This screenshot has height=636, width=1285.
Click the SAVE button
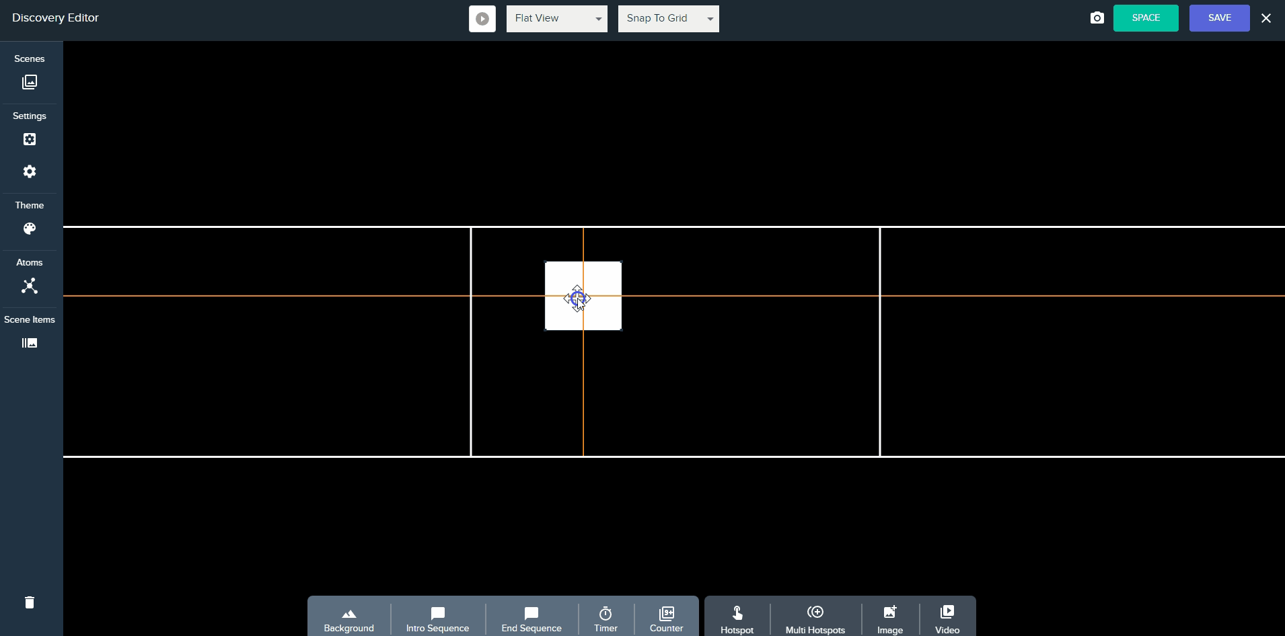coord(1220,18)
